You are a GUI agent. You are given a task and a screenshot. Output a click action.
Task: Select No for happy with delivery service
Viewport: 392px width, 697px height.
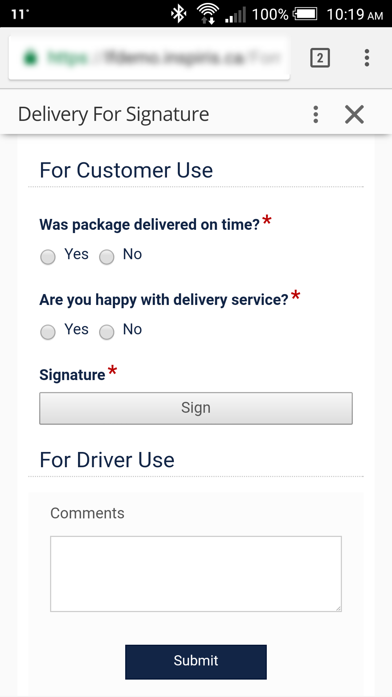pos(107,332)
